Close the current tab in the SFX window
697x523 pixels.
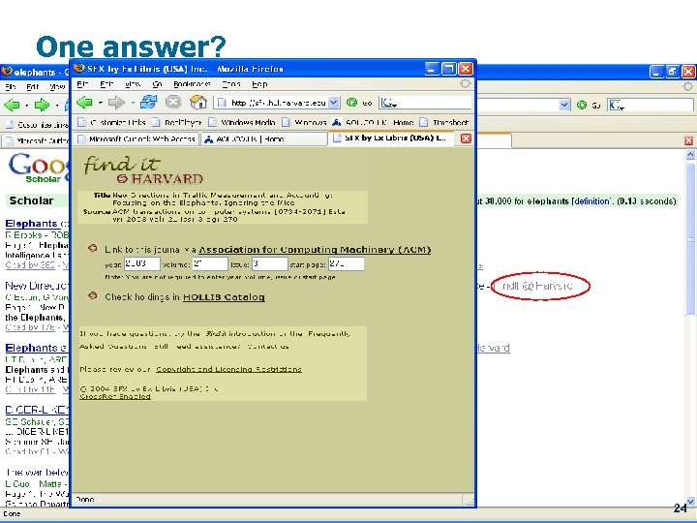click(466, 138)
